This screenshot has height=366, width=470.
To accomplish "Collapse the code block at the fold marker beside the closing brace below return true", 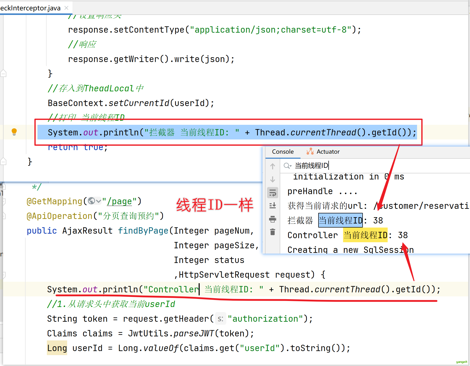I will point(3,161).
